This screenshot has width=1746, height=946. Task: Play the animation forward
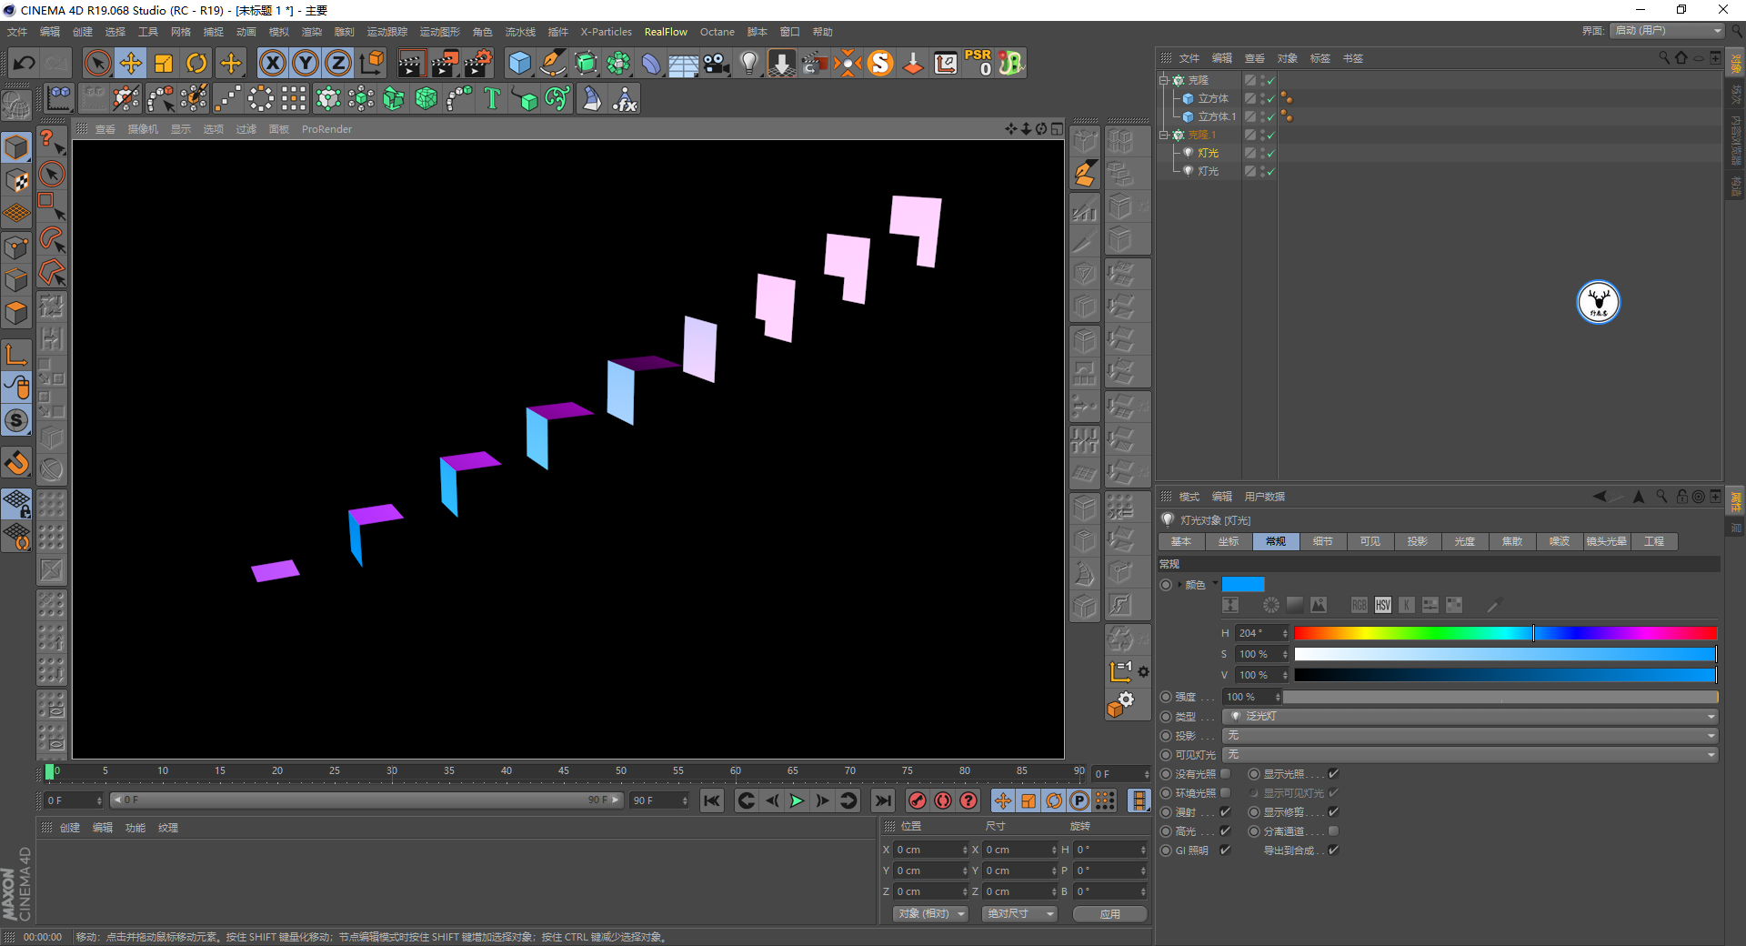click(797, 800)
